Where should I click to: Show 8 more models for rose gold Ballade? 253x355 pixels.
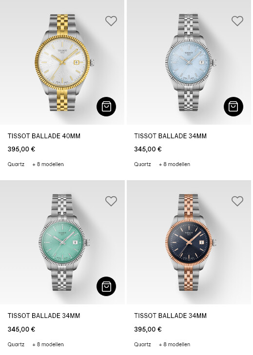click(x=175, y=344)
